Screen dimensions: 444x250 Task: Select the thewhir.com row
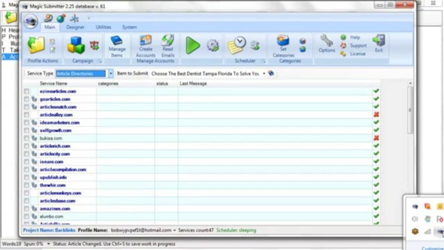(201, 185)
